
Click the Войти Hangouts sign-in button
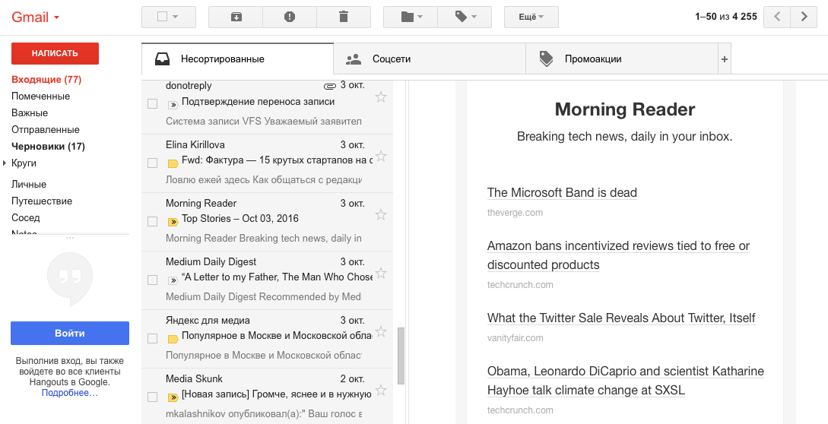(x=70, y=333)
